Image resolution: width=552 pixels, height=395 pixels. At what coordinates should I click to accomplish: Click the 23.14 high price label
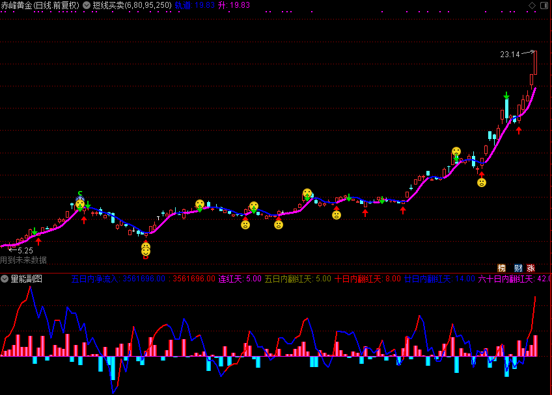tap(510, 55)
